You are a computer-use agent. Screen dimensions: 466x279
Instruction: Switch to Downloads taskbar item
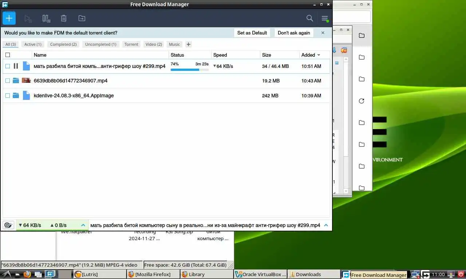pos(314,274)
